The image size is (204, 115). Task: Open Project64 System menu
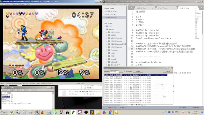[x=7, y=4]
